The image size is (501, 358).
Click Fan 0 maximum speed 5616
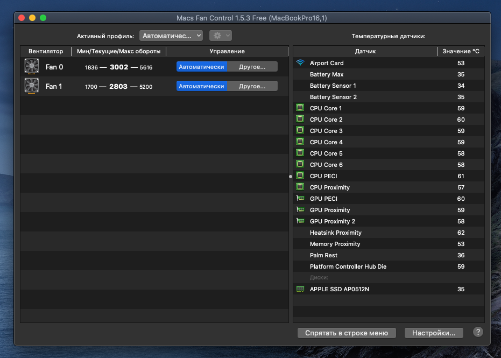(x=146, y=67)
